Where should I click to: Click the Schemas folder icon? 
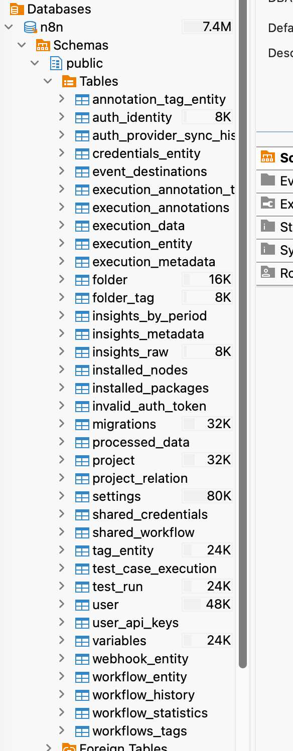(x=43, y=45)
